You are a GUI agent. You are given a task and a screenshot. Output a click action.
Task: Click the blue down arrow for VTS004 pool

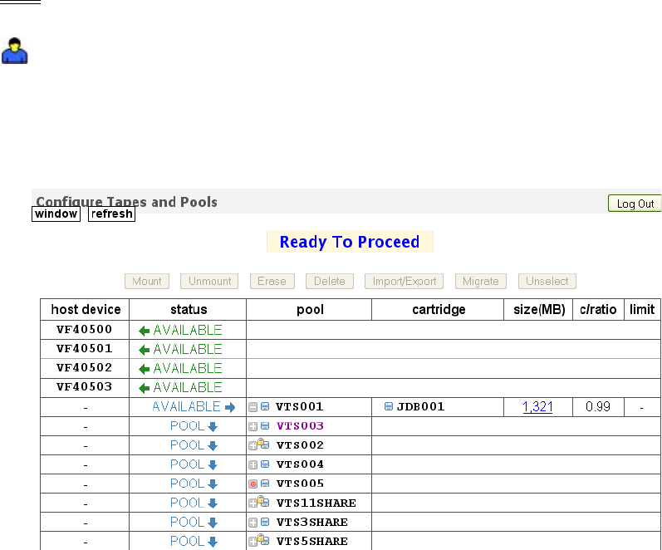coord(213,464)
